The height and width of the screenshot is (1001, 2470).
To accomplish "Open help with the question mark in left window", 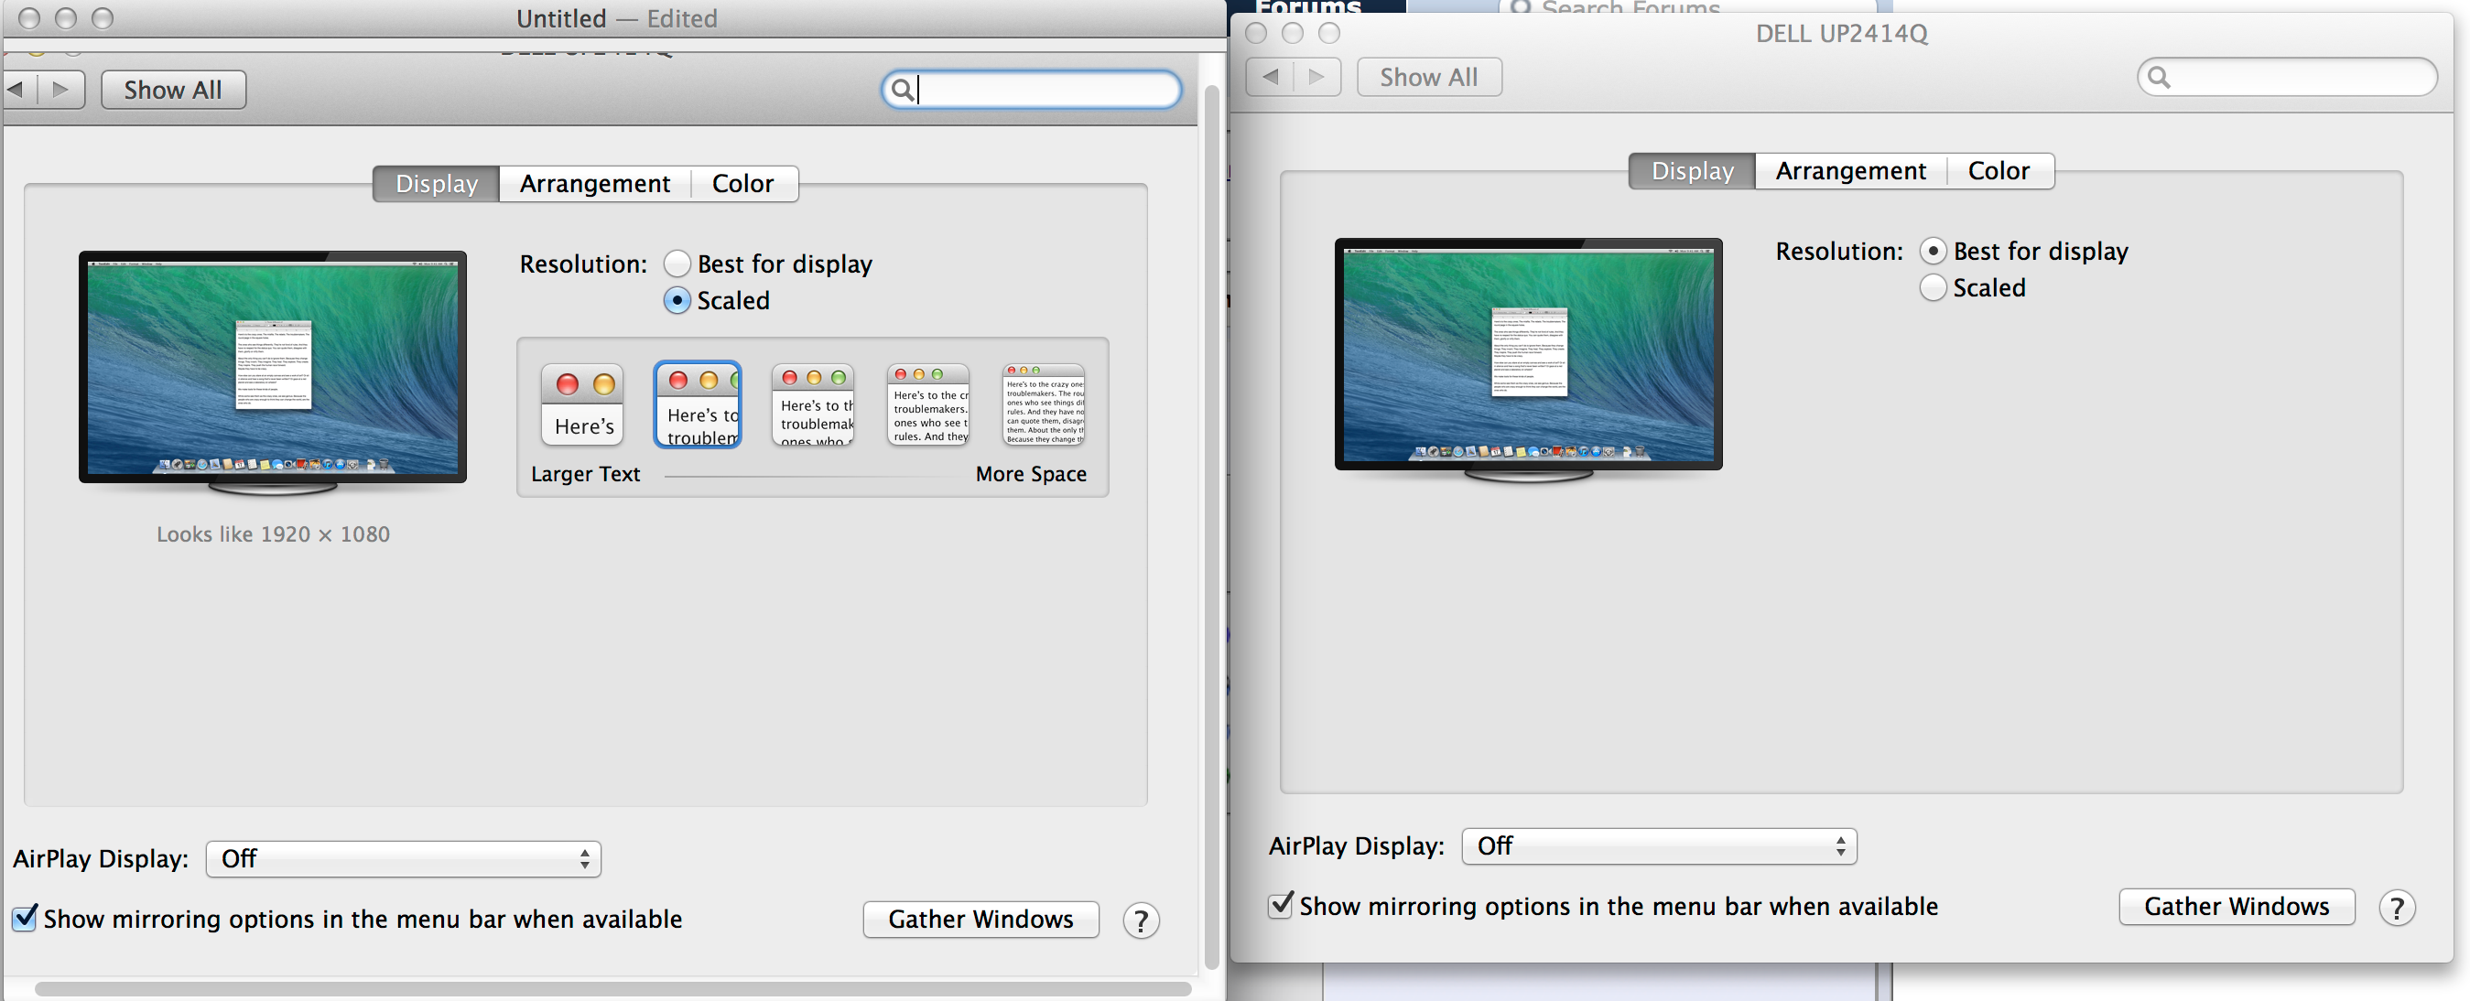I will pyautogui.click(x=1141, y=920).
